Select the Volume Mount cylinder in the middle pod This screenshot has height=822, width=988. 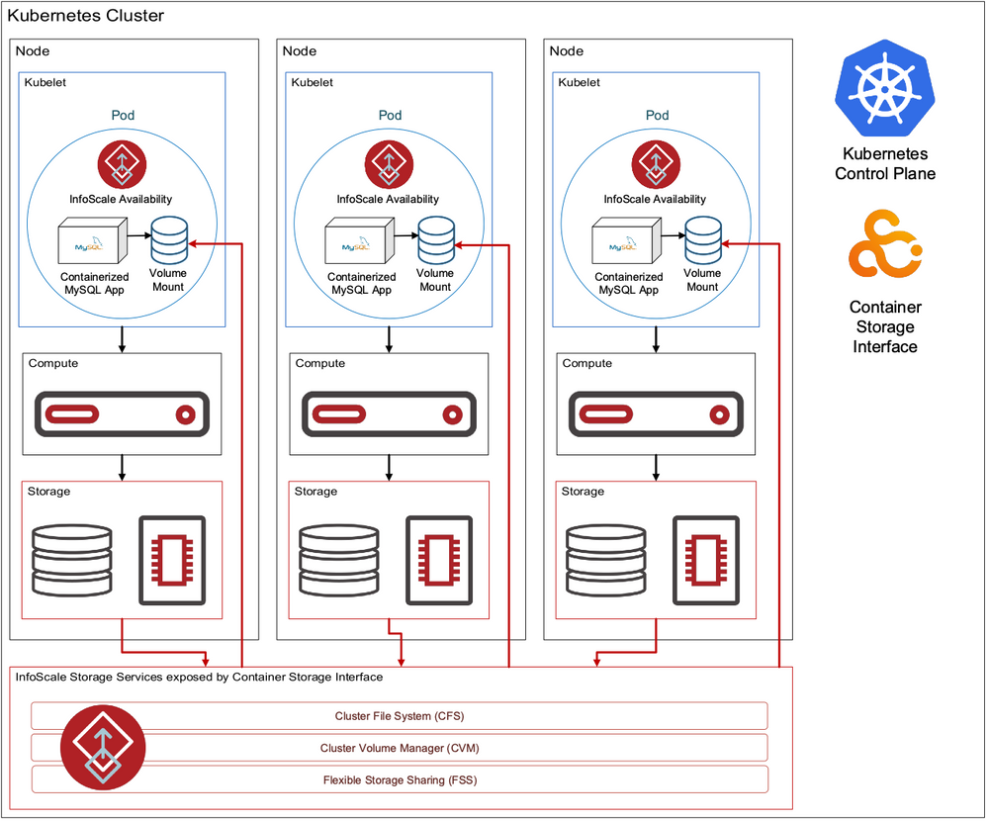pyautogui.click(x=436, y=240)
